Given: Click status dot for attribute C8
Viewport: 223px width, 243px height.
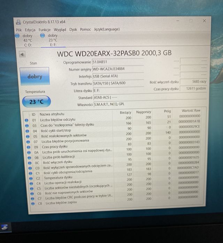Looking at the screenshot, I should coord(33,204).
